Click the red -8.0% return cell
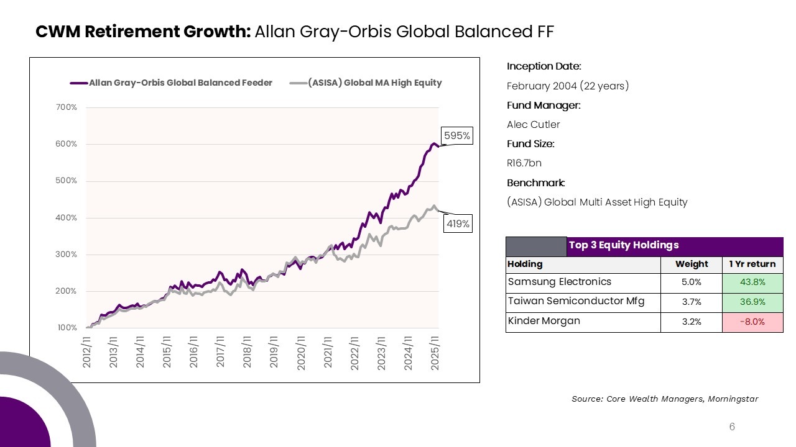This screenshot has width=796, height=447. tap(752, 322)
